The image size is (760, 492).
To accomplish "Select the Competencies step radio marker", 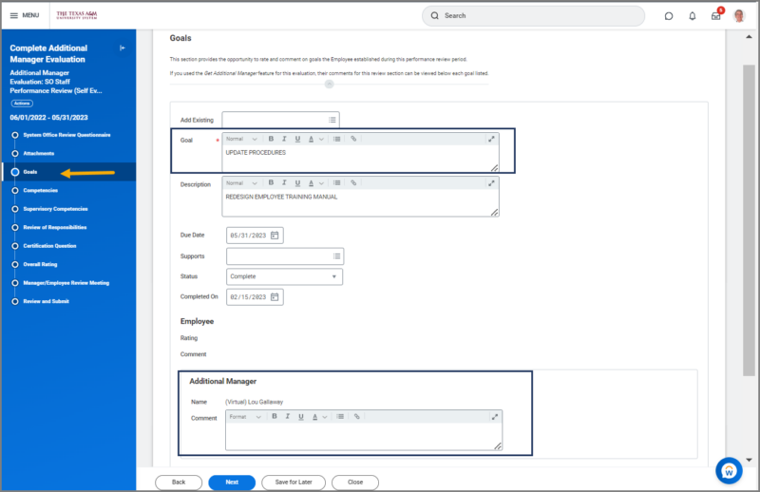I will [15, 190].
